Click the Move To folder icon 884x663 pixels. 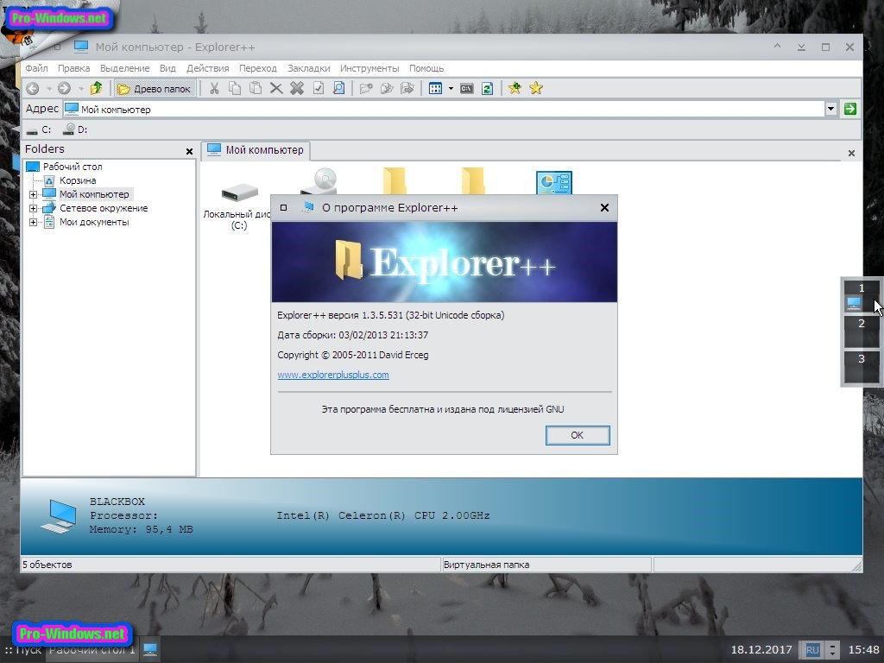[407, 89]
